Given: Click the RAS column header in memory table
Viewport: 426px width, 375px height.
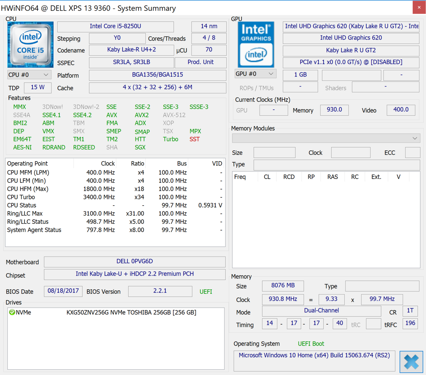Looking at the screenshot, I should tap(333, 177).
